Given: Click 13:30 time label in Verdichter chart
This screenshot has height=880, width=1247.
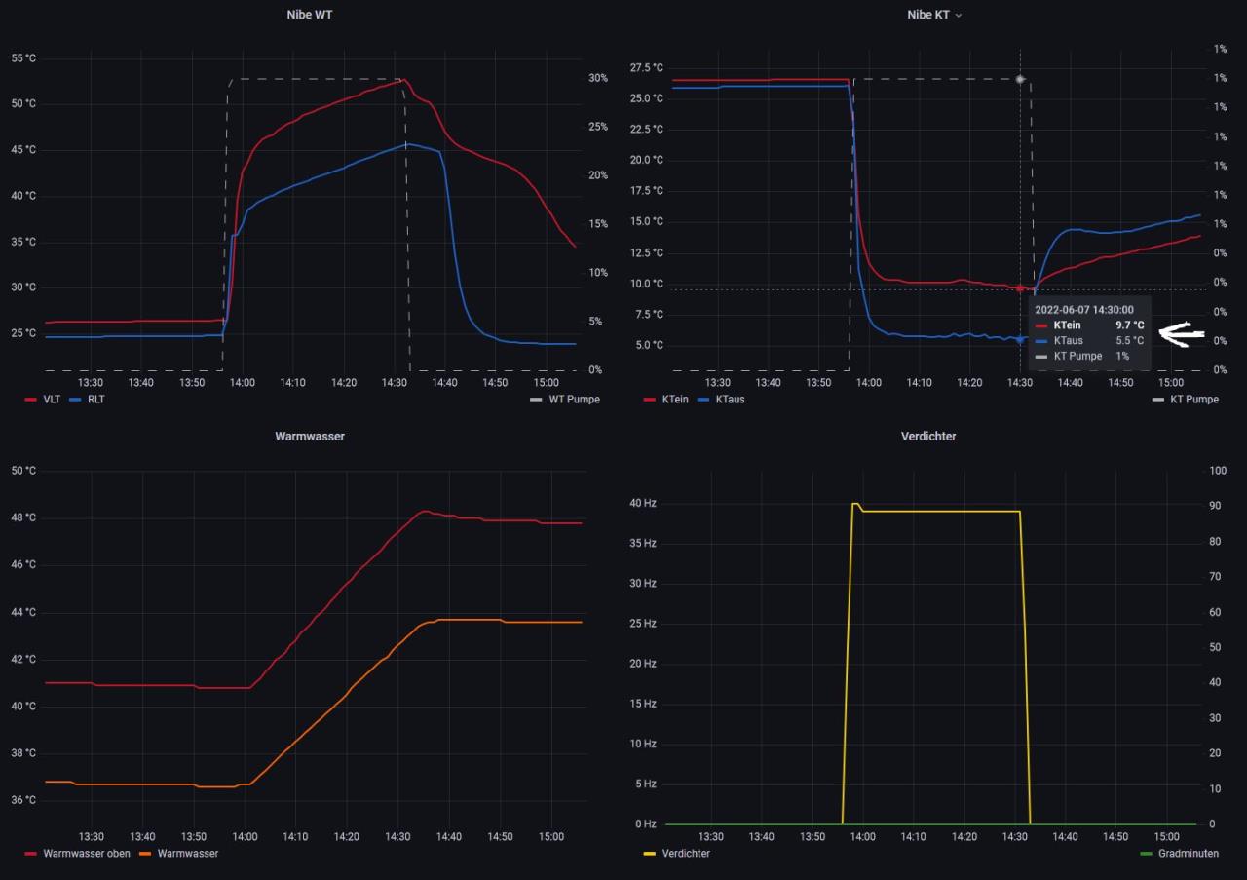Looking at the screenshot, I should pyautogui.click(x=711, y=836).
